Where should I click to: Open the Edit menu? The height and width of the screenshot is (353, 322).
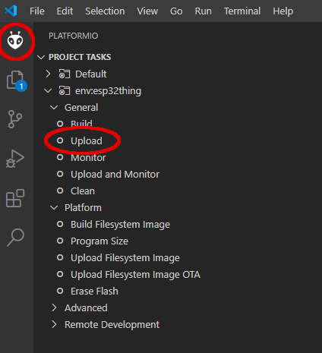[65, 11]
